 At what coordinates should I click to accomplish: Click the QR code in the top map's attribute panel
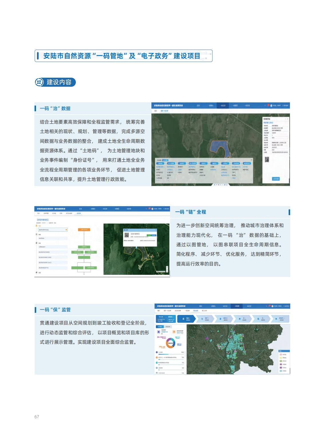coord(267,160)
